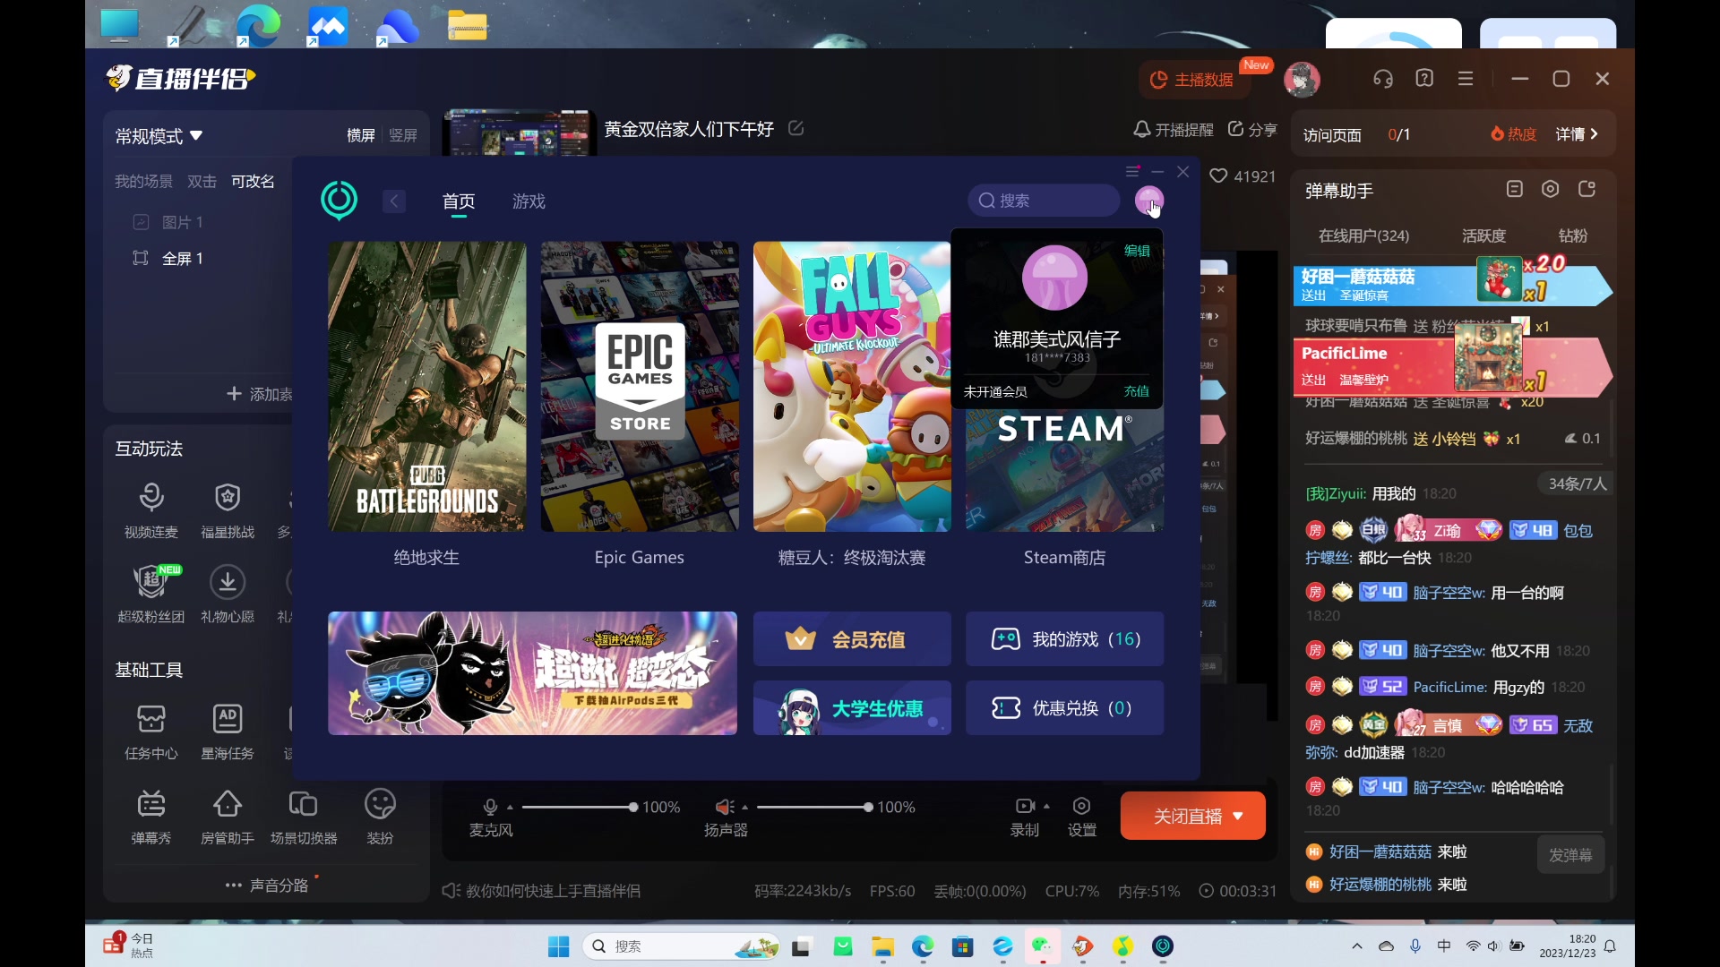Open 弹幕秀 danmaku show tool

point(151,817)
